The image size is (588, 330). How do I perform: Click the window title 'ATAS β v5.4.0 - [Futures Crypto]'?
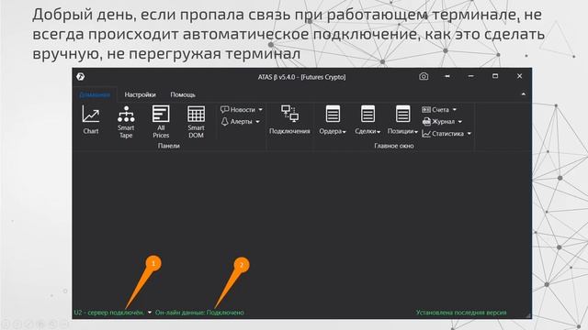(x=302, y=77)
